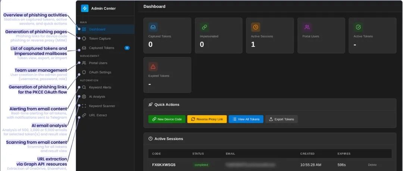
Task: Click the rocket icon beside Quick Actions
Action: (x=151, y=104)
